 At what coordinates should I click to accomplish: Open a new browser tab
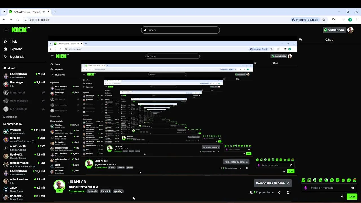[55, 12]
